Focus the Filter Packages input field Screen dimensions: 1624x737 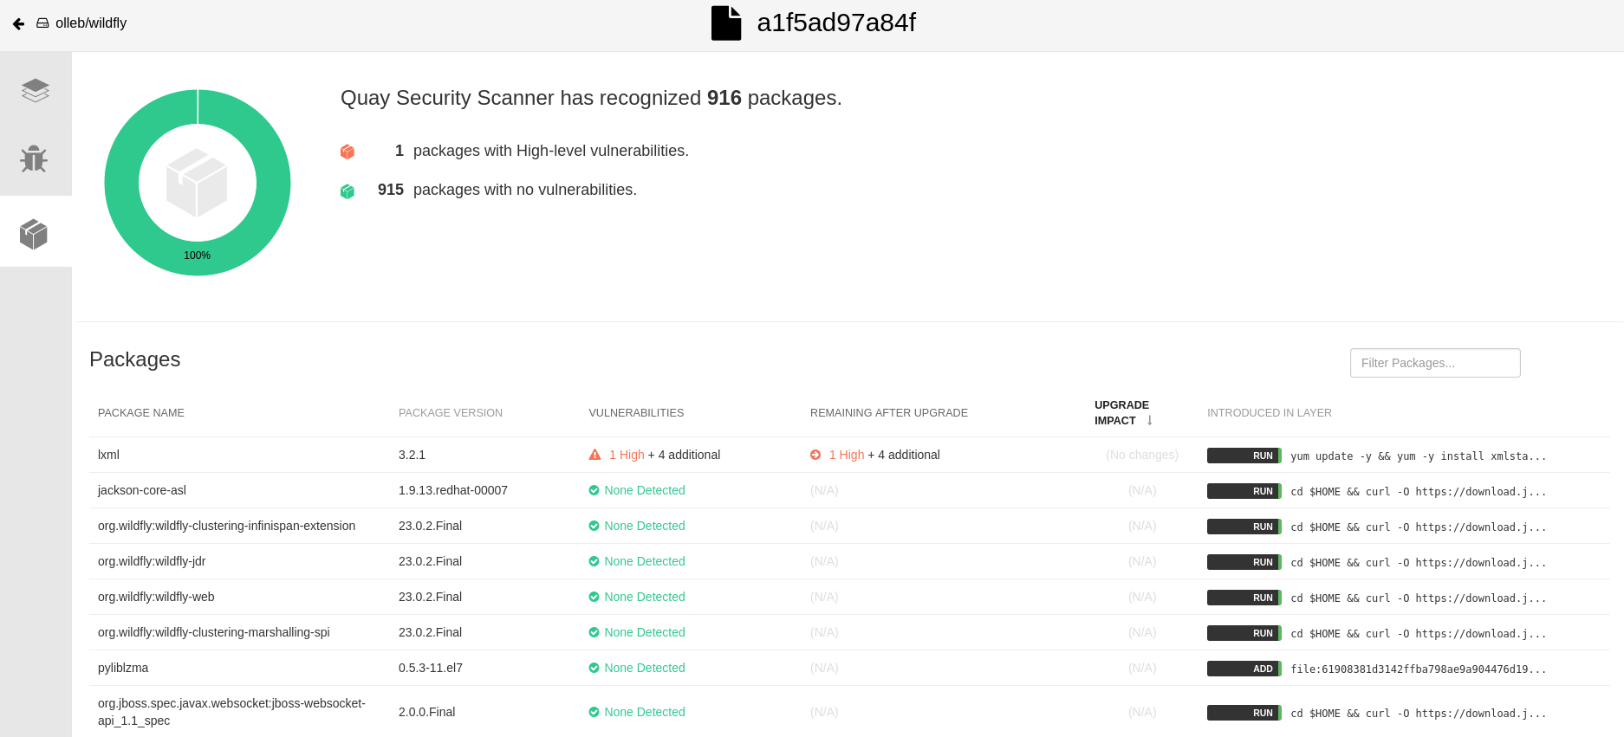pyautogui.click(x=1434, y=363)
